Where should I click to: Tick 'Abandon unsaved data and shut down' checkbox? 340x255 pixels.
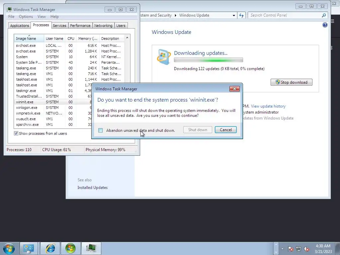(100, 130)
